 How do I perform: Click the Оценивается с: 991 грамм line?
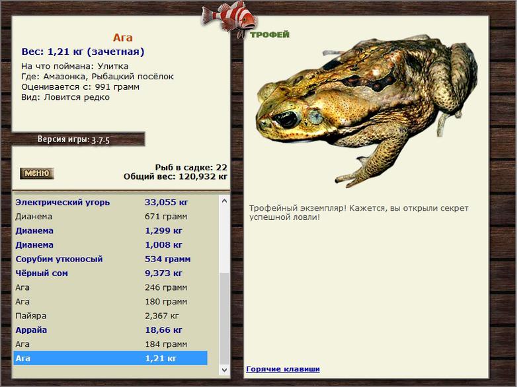[80, 87]
